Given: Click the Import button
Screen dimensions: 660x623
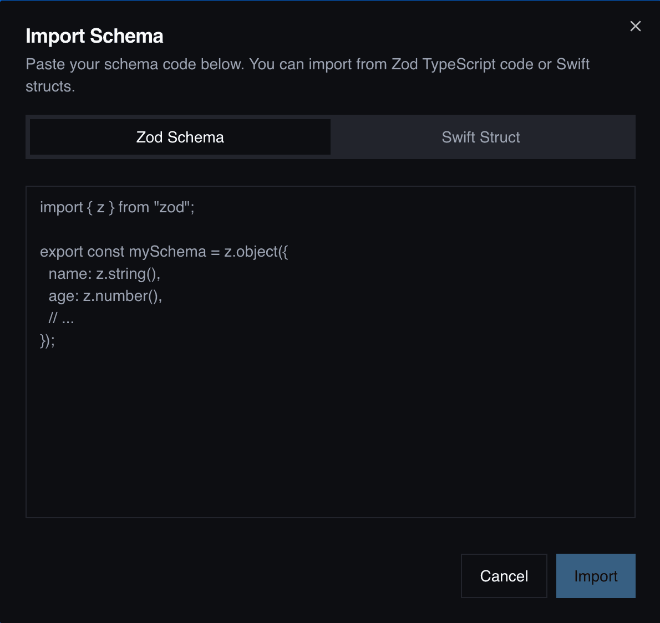Looking at the screenshot, I should coord(596,576).
